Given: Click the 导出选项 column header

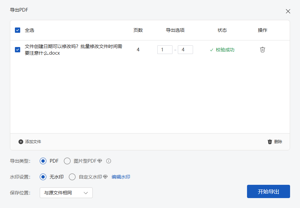Looking at the screenshot, I should click(x=175, y=30).
